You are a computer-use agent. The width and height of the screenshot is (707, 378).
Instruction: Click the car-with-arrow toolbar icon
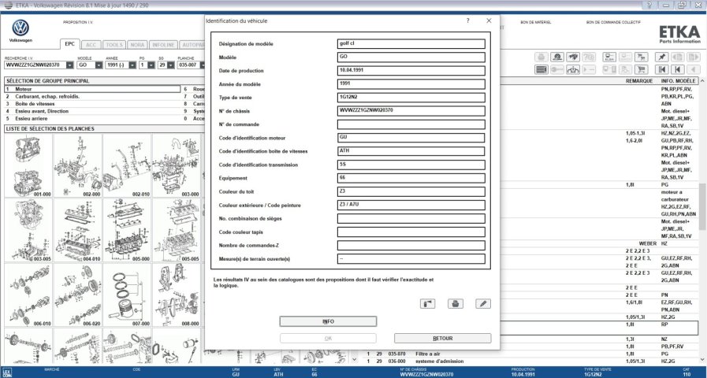573,69
